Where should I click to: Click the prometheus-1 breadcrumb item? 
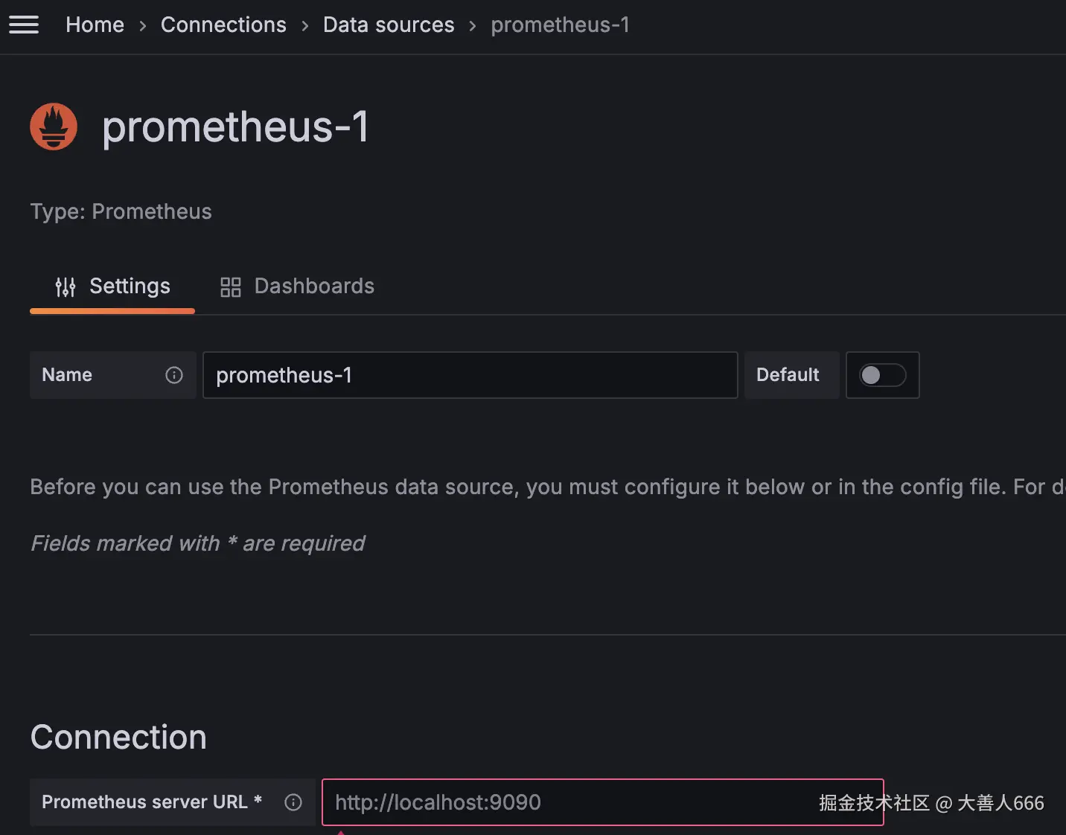[560, 25]
